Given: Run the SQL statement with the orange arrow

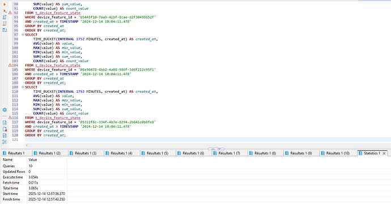Looking at the screenshot, I should (5, 4).
